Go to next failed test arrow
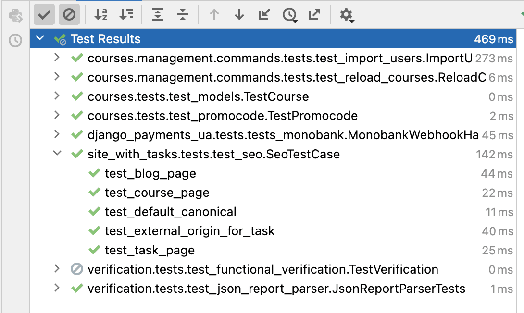 [239, 15]
